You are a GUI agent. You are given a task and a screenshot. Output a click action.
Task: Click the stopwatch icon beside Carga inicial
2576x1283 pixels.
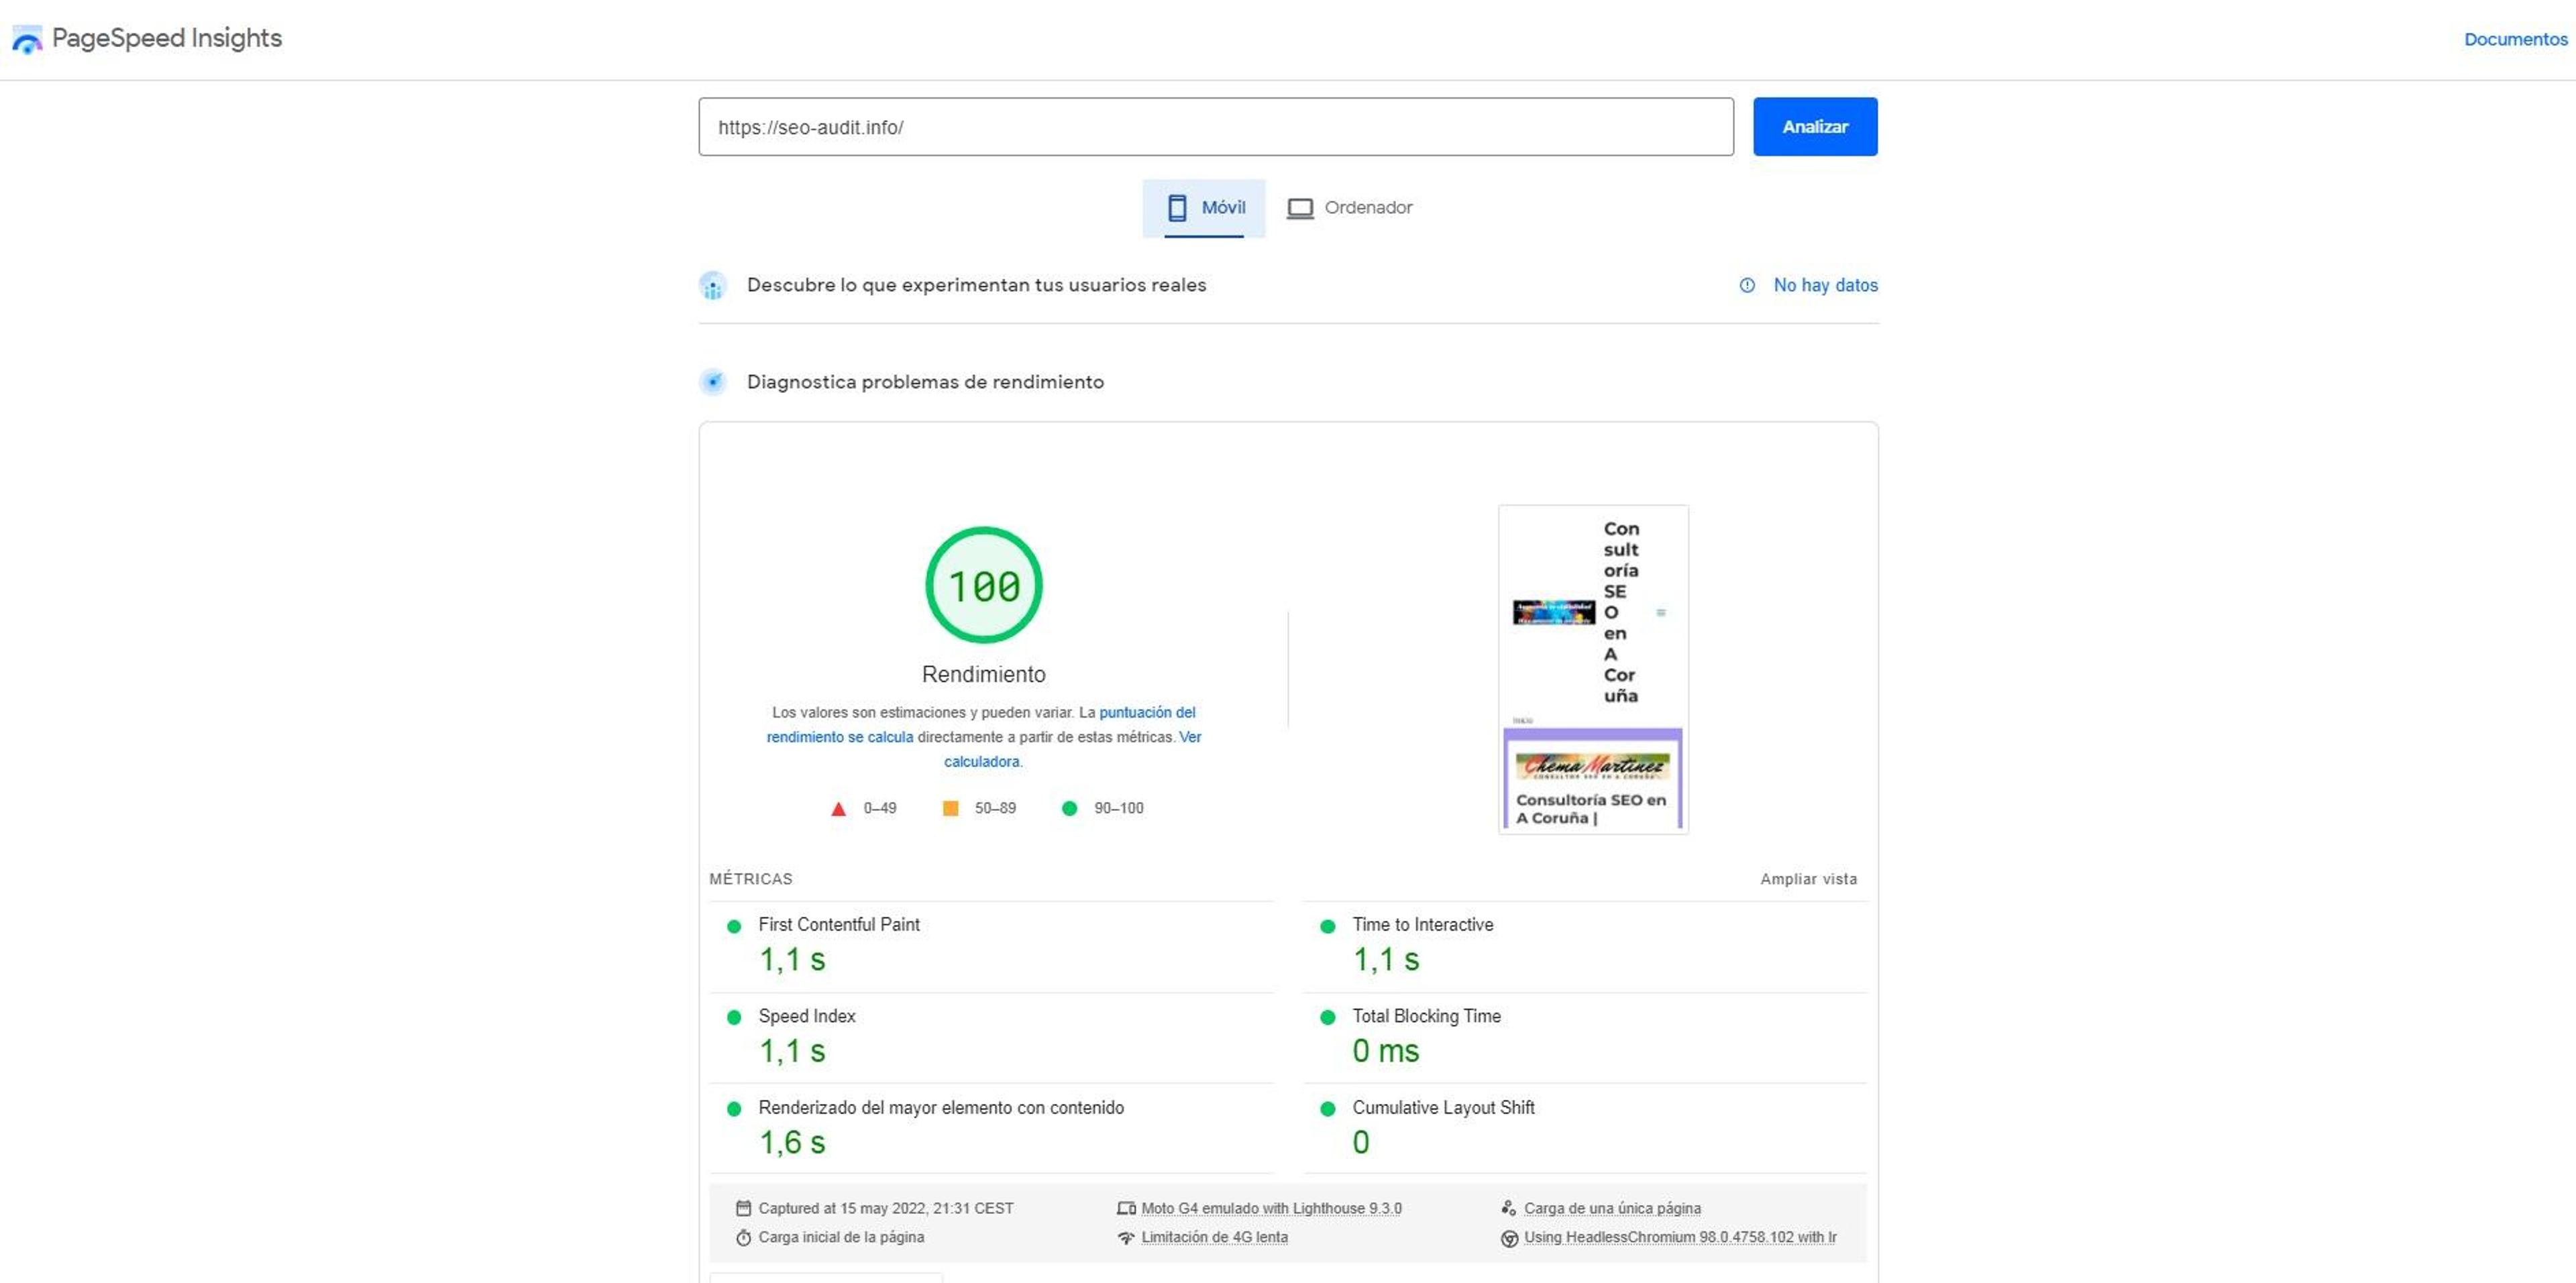pos(743,1237)
